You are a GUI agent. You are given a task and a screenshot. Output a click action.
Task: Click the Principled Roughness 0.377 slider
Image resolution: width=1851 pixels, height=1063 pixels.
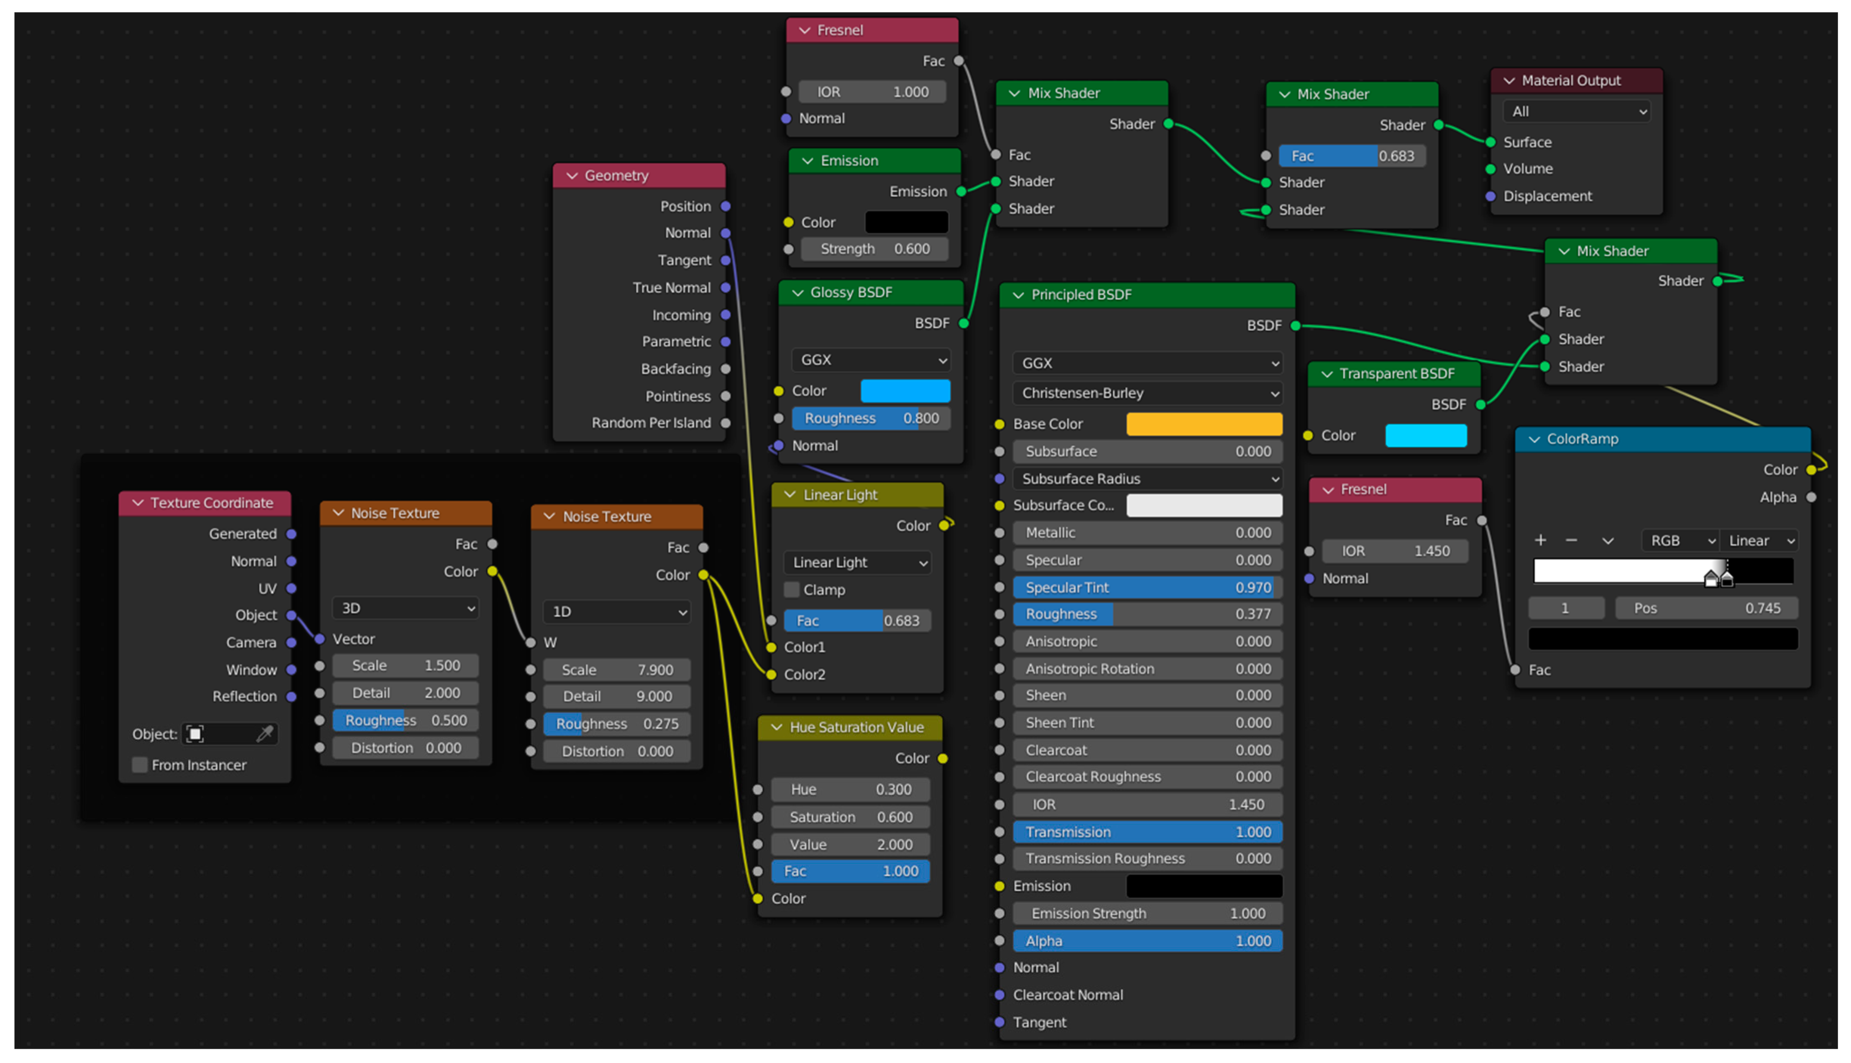(x=1148, y=615)
